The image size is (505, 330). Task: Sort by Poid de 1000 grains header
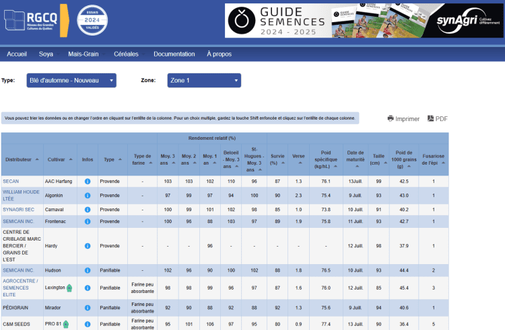[404, 160]
